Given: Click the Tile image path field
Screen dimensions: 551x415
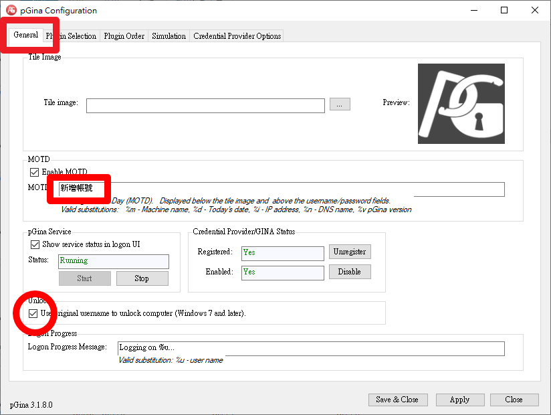Looking at the screenshot, I should click(x=205, y=106).
